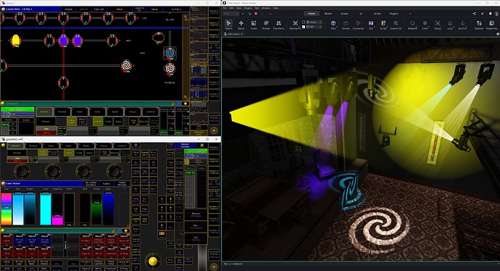The width and height of the screenshot is (500, 271).
Task: Insert a new Part
Action: point(333,24)
